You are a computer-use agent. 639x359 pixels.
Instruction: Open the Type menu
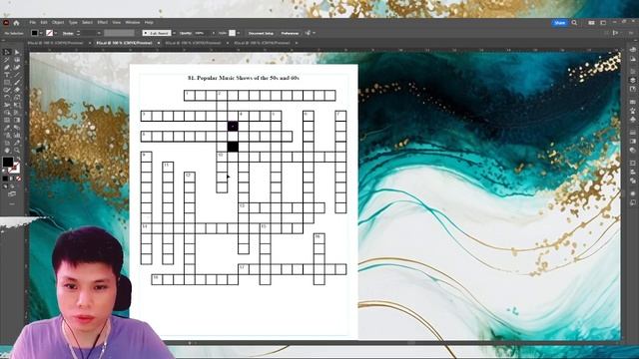tap(73, 23)
